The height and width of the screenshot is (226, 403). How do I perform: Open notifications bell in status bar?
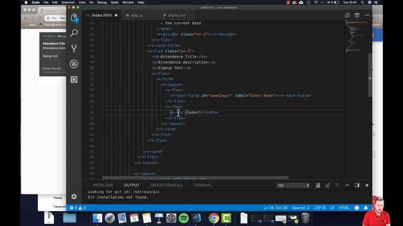click(365, 208)
